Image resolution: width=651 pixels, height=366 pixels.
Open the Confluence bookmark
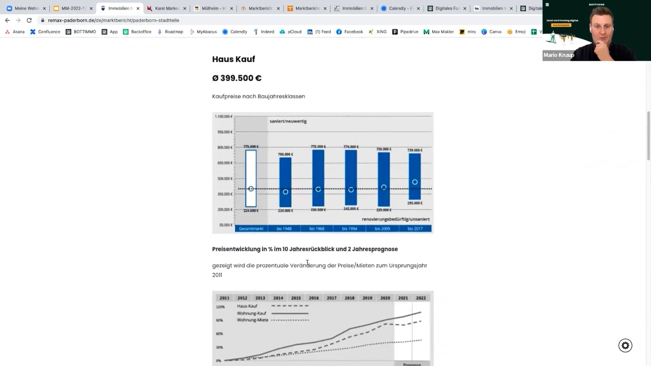(x=45, y=32)
